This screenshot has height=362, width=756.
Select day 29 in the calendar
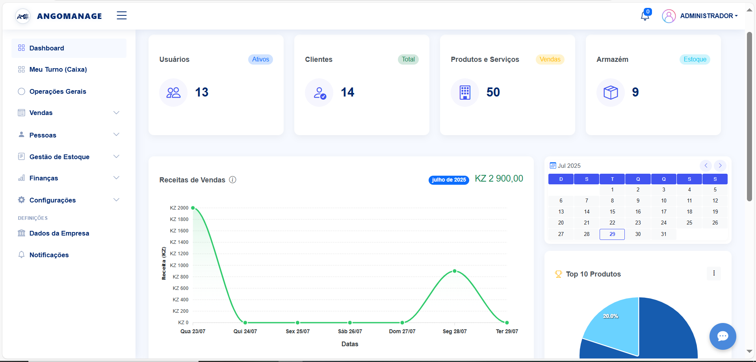click(612, 234)
